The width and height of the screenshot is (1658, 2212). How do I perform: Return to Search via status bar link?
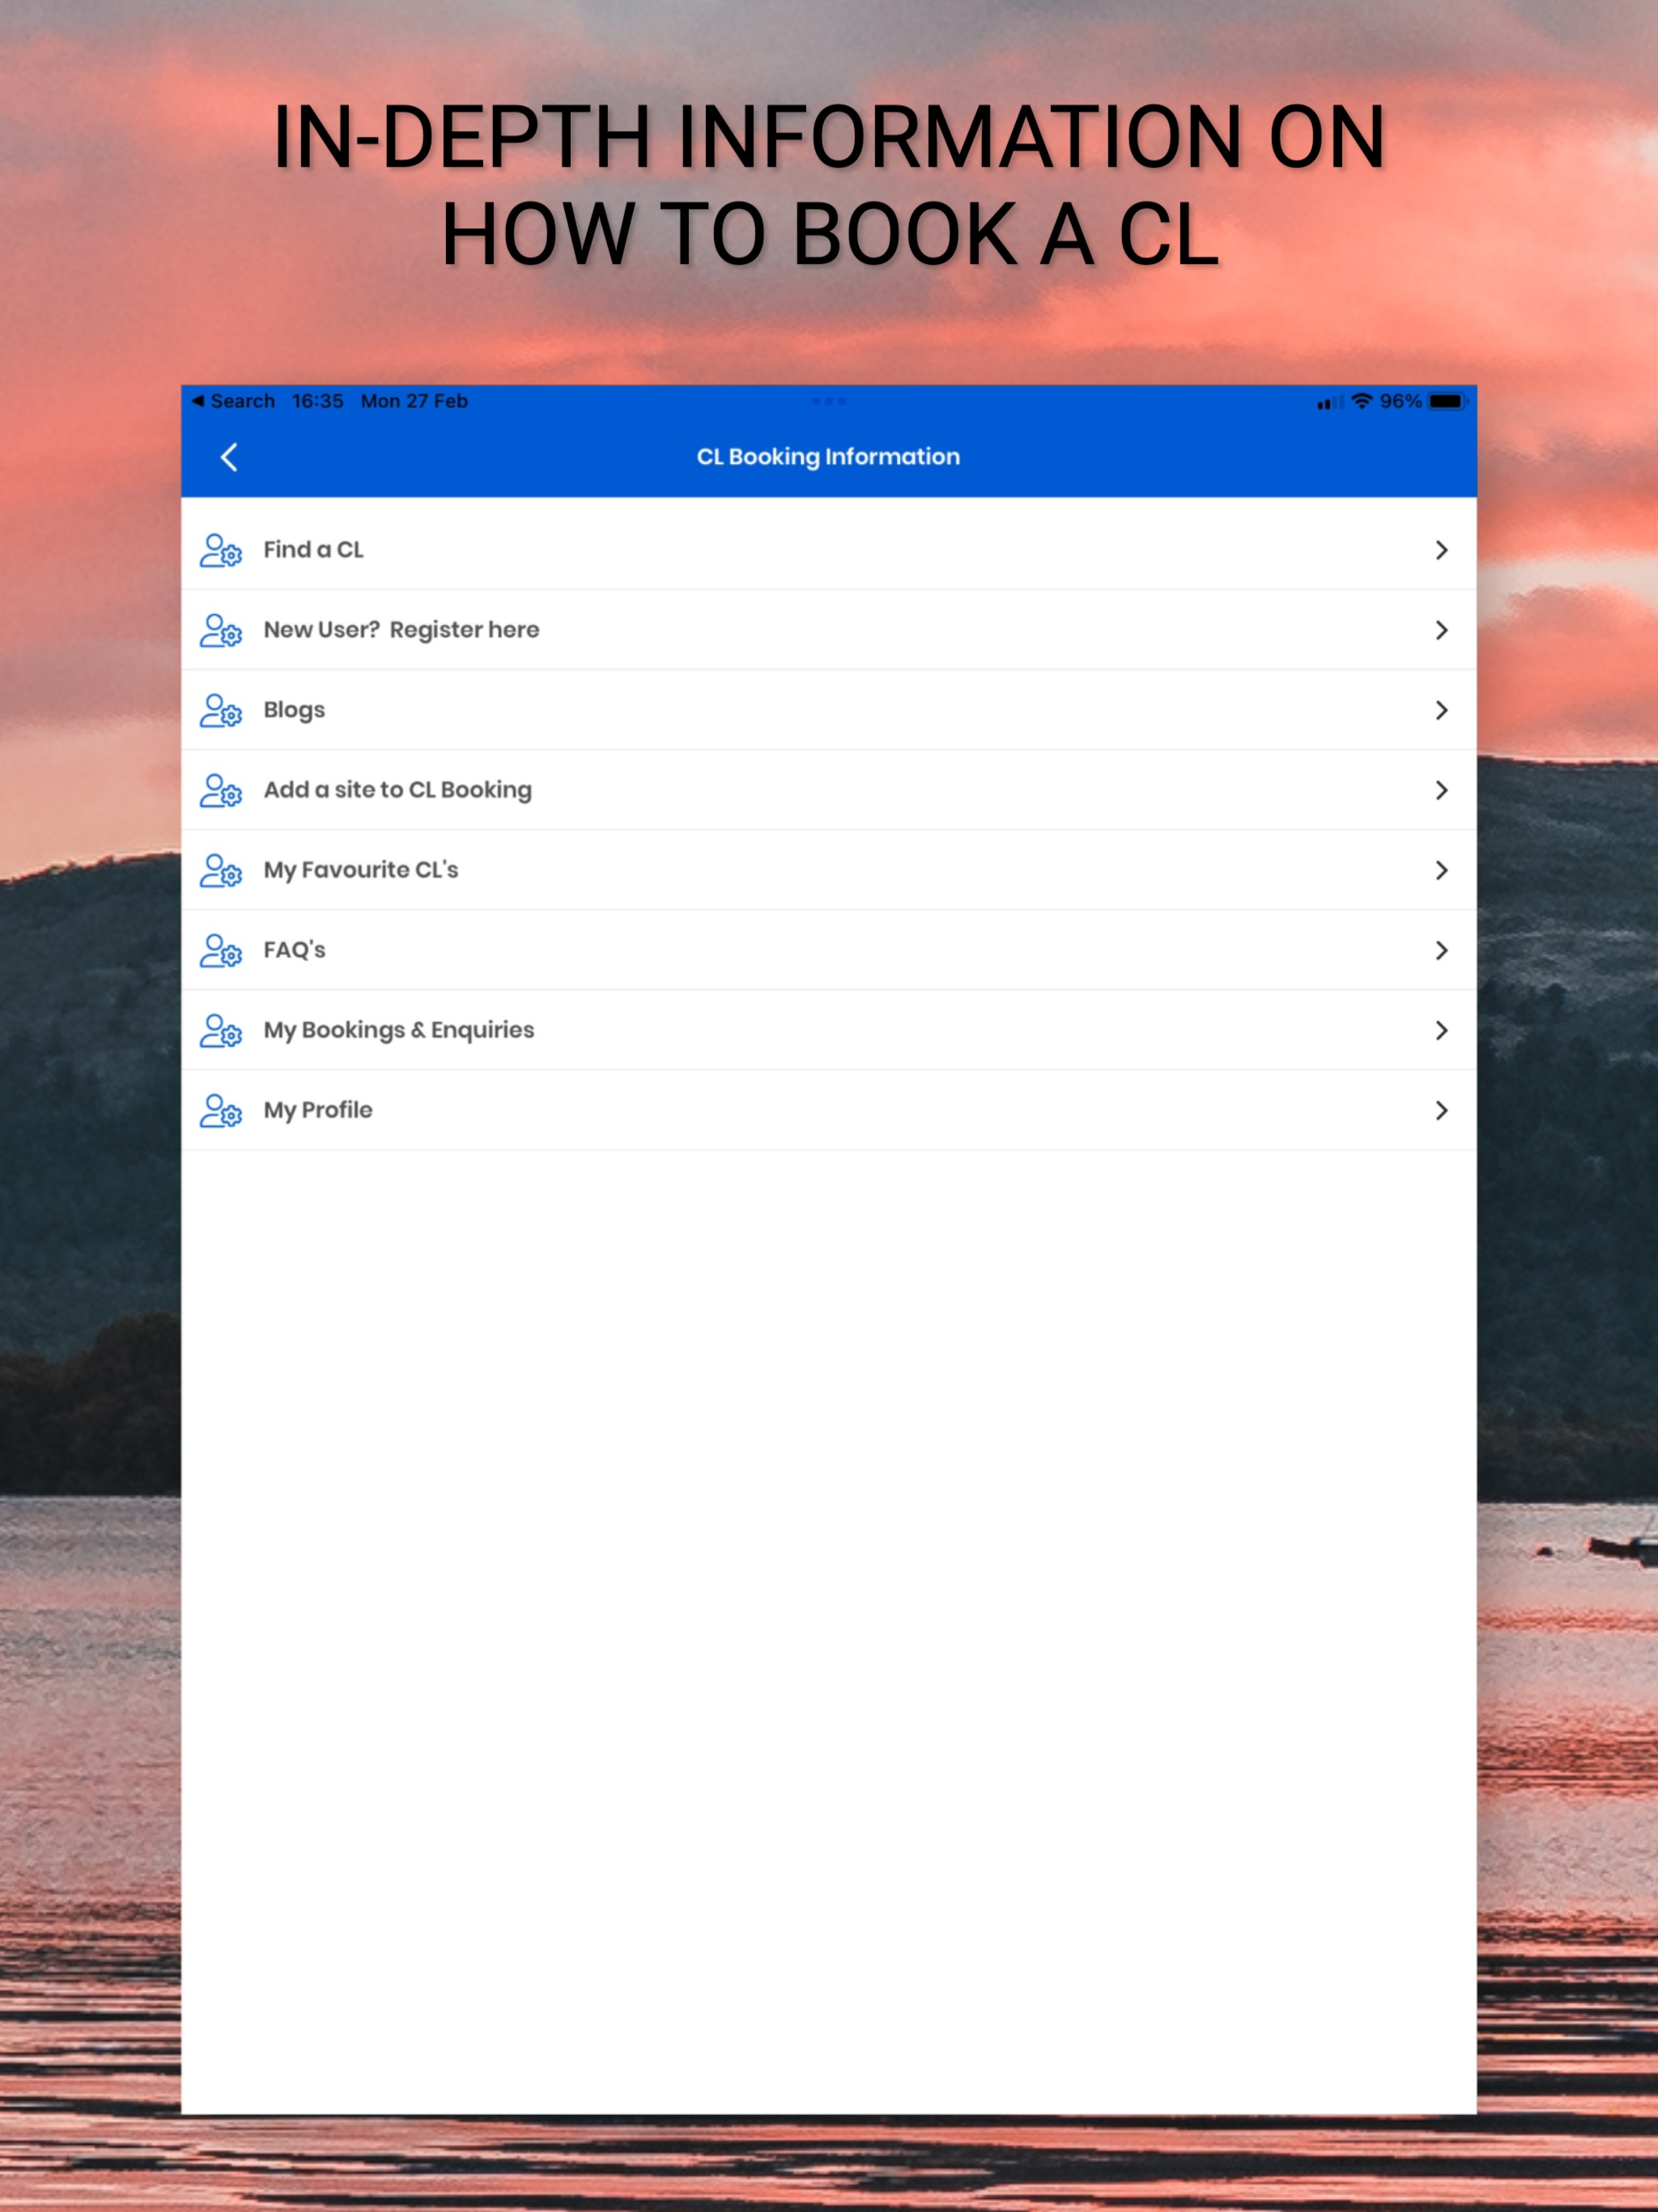pyautogui.click(x=233, y=401)
